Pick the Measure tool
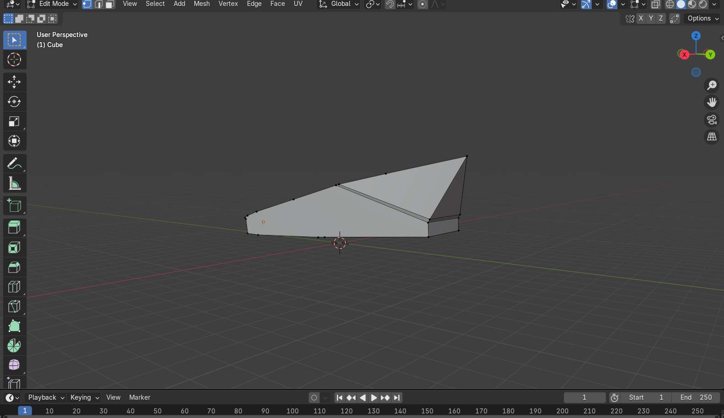 [14, 184]
